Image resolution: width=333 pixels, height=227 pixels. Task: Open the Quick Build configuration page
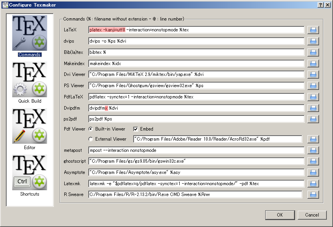coord(30,83)
